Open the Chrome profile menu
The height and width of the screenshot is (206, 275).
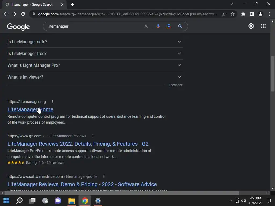260,14
